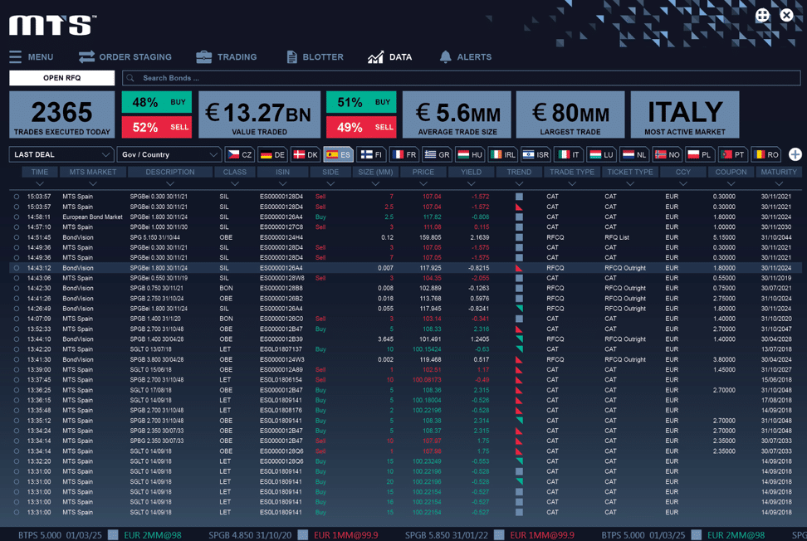Viewport: 807px width, 541px height.
Task: Select the Trading briefcase icon
Action: [x=203, y=56]
